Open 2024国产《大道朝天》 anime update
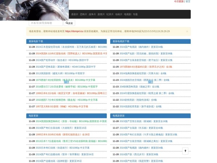 (61, 128)
